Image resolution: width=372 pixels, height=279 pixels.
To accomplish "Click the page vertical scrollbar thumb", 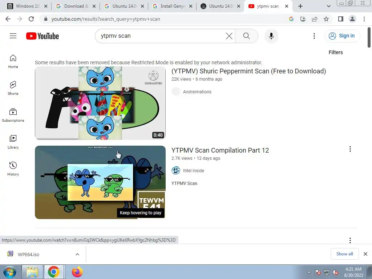I will coord(369,37).
